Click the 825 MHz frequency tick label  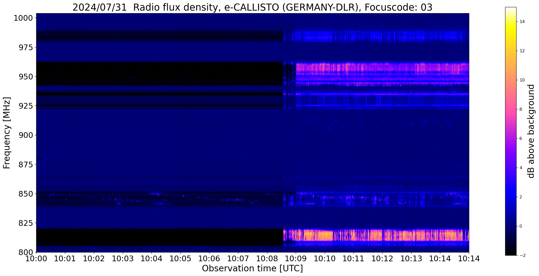click(26, 223)
